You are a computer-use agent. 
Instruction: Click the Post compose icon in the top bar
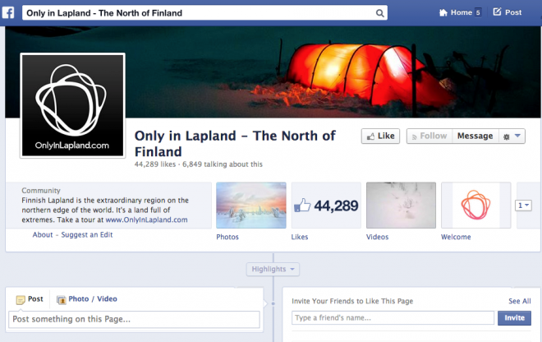497,12
